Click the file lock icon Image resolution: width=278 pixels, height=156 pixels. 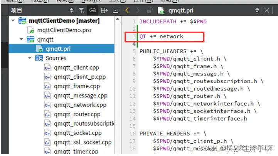click(x=150, y=10)
